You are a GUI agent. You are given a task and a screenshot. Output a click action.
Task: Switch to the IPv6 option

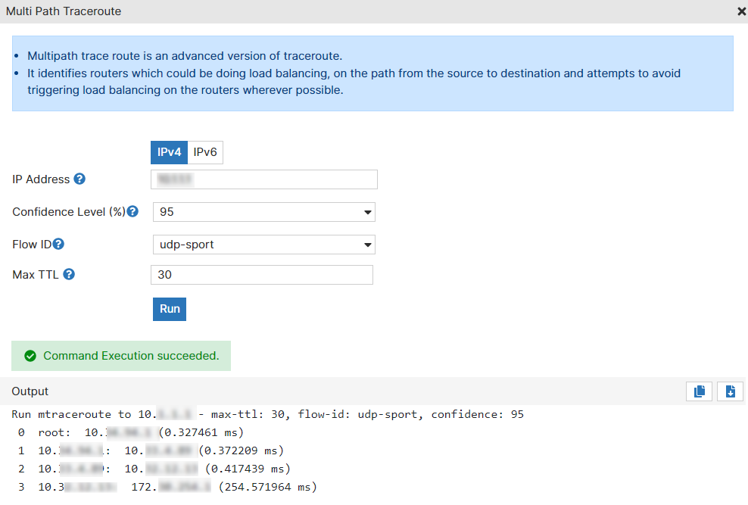(x=205, y=152)
